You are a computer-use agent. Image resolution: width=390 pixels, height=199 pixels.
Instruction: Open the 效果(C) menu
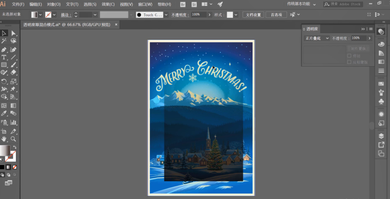coord(108,4)
